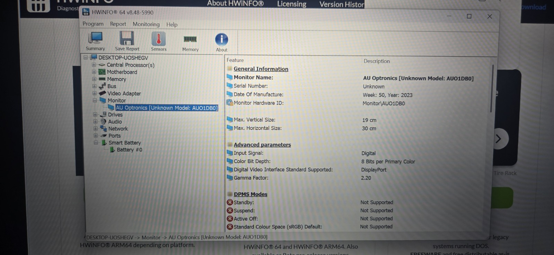
Task: Select Audio in the tree
Action: 115,121
